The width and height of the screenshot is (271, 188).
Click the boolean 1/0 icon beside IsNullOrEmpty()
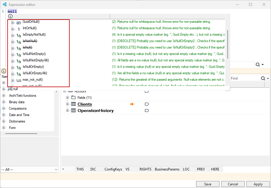click(19, 68)
